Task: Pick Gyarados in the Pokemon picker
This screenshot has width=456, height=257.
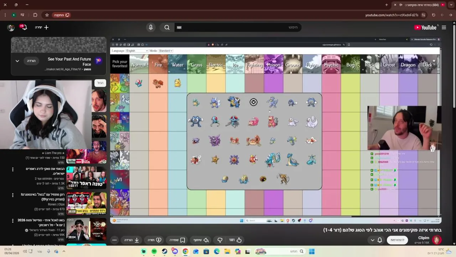Action: tap(273, 160)
